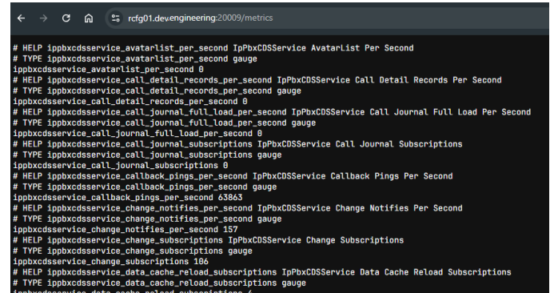The image size is (550, 293).
Task: View site information icon in address bar
Action: [115, 18]
